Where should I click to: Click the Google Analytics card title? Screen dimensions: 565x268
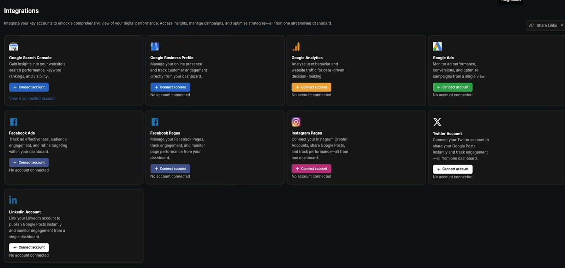click(307, 58)
